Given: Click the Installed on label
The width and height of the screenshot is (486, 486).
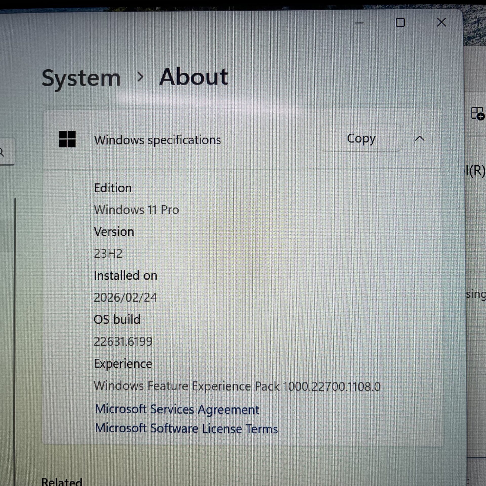Looking at the screenshot, I should tap(126, 275).
